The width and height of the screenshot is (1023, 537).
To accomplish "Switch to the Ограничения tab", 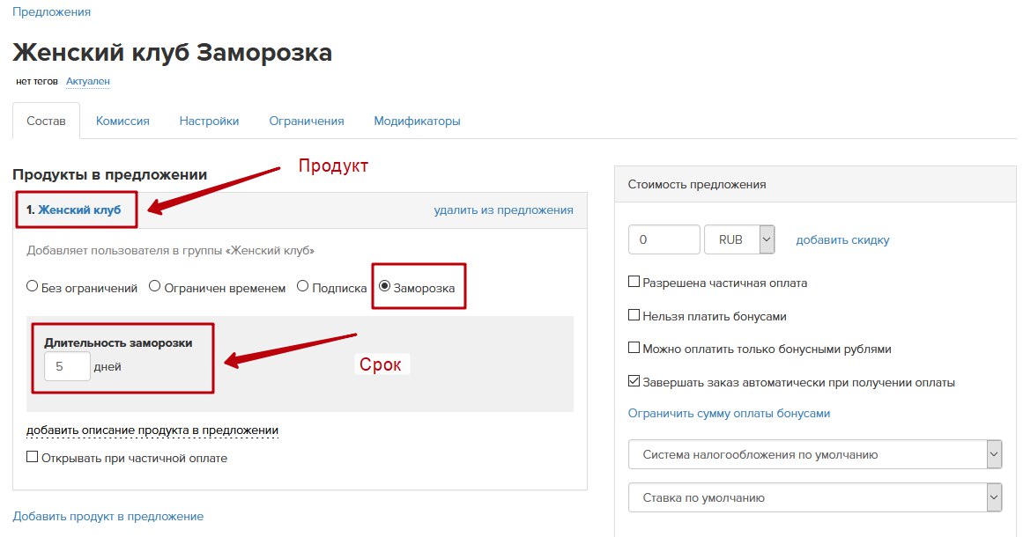I will 306,121.
